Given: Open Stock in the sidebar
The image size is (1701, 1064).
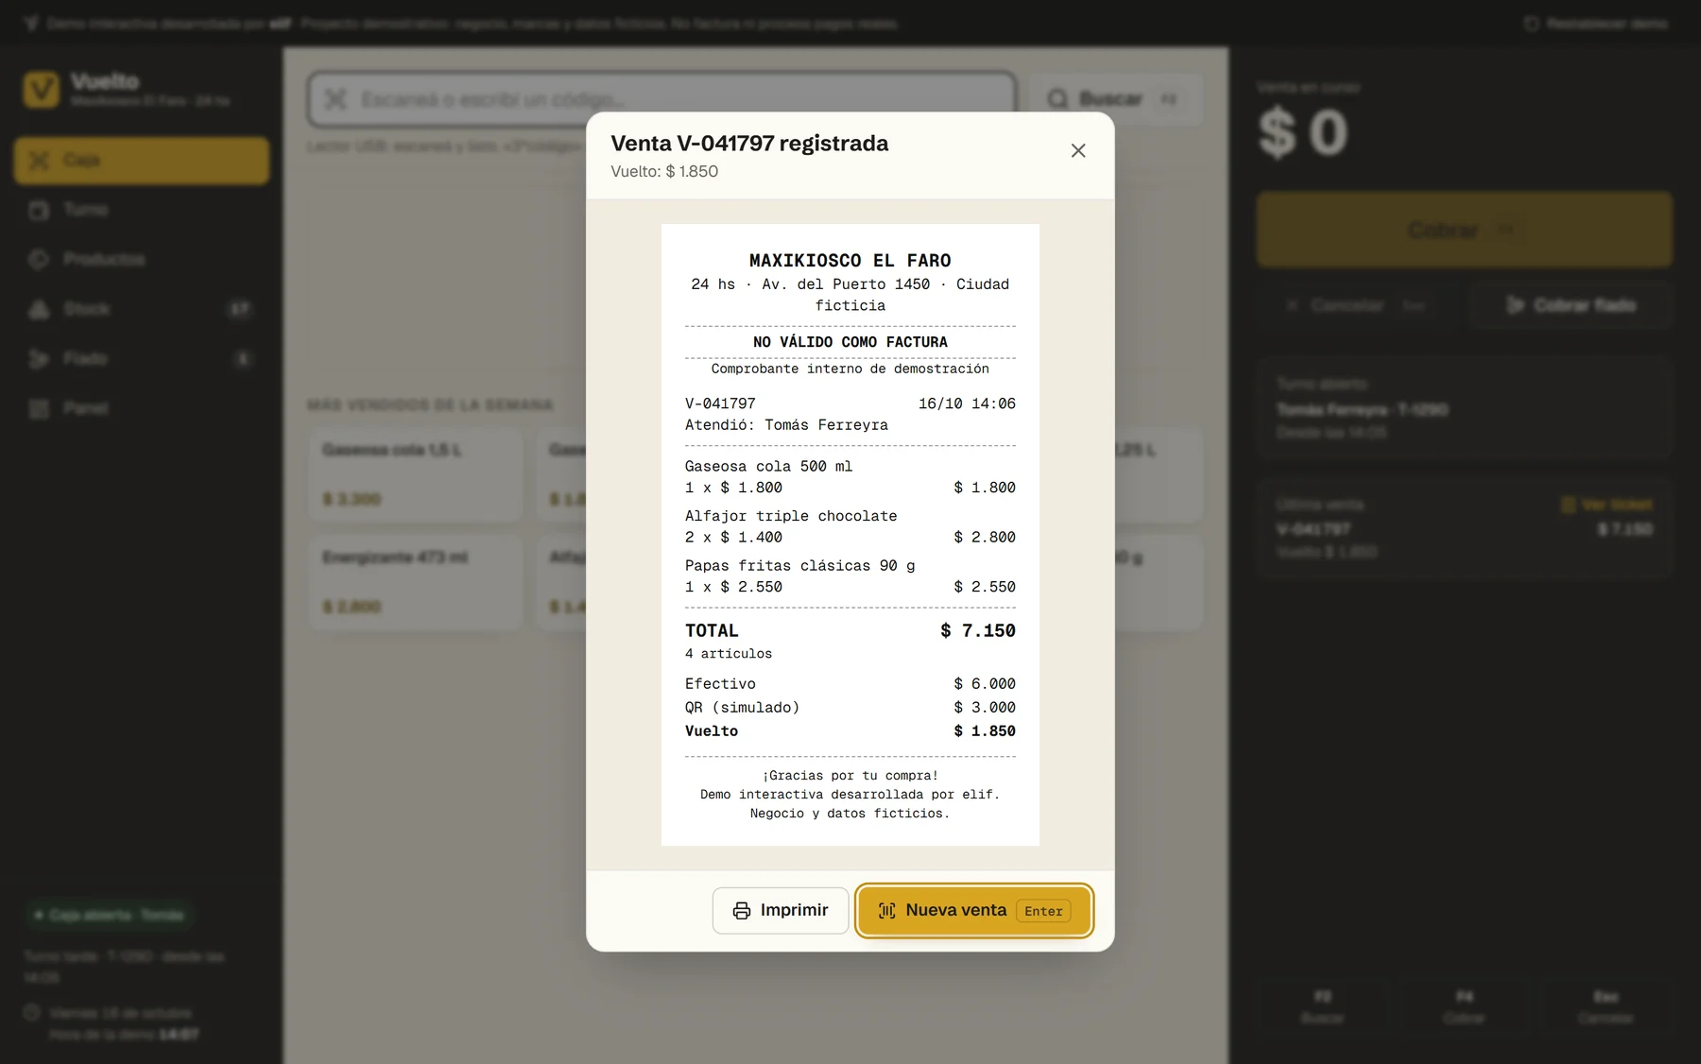Looking at the screenshot, I should 142,309.
